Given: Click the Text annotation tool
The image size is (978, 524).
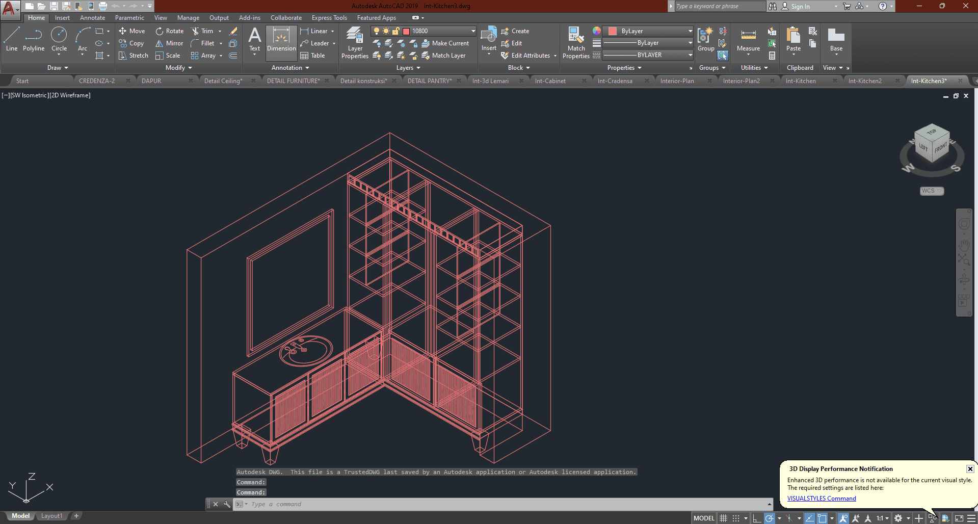Looking at the screenshot, I should (x=254, y=40).
